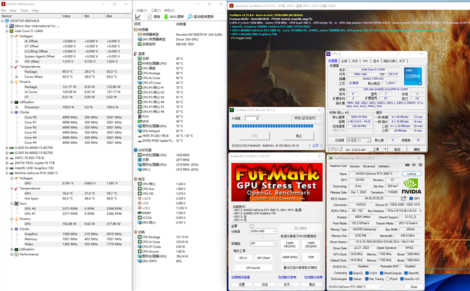The width and height of the screenshot is (470, 291).
Task: Start the 1440P (2K/QHD) preset test
Action: (x=311, y=245)
